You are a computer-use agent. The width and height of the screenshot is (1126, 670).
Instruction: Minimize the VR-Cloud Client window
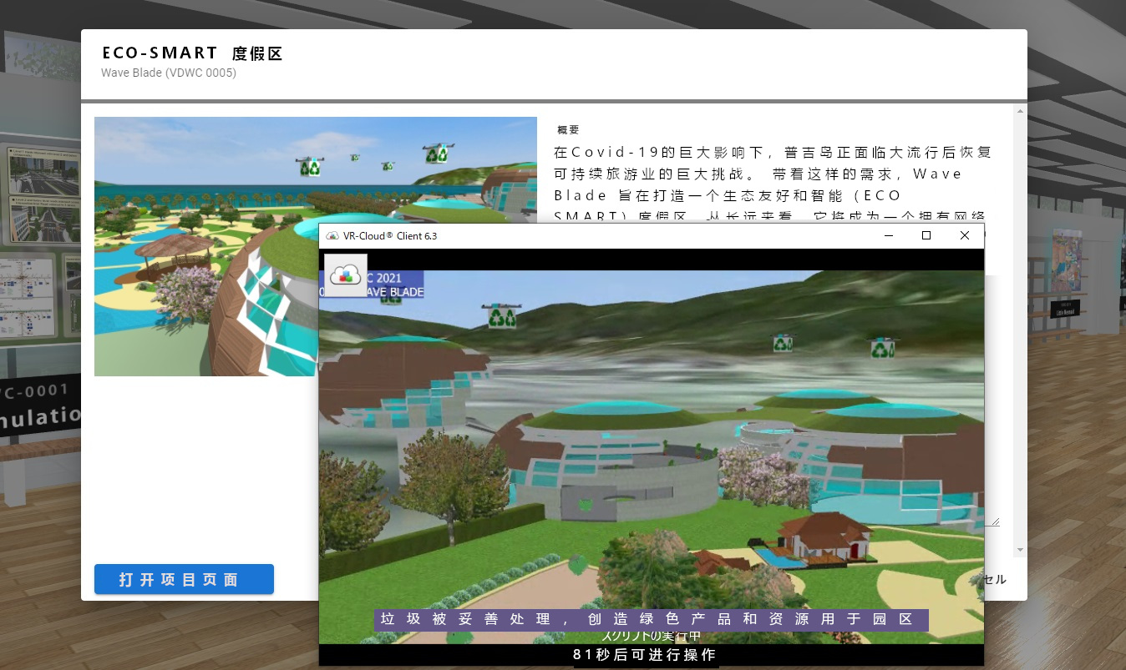coord(888,236)
